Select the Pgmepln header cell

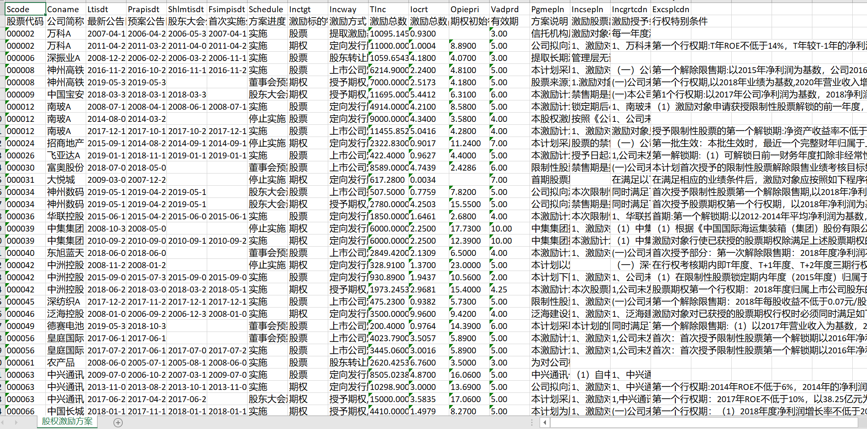pyautogui.click(x=550, y=9)
